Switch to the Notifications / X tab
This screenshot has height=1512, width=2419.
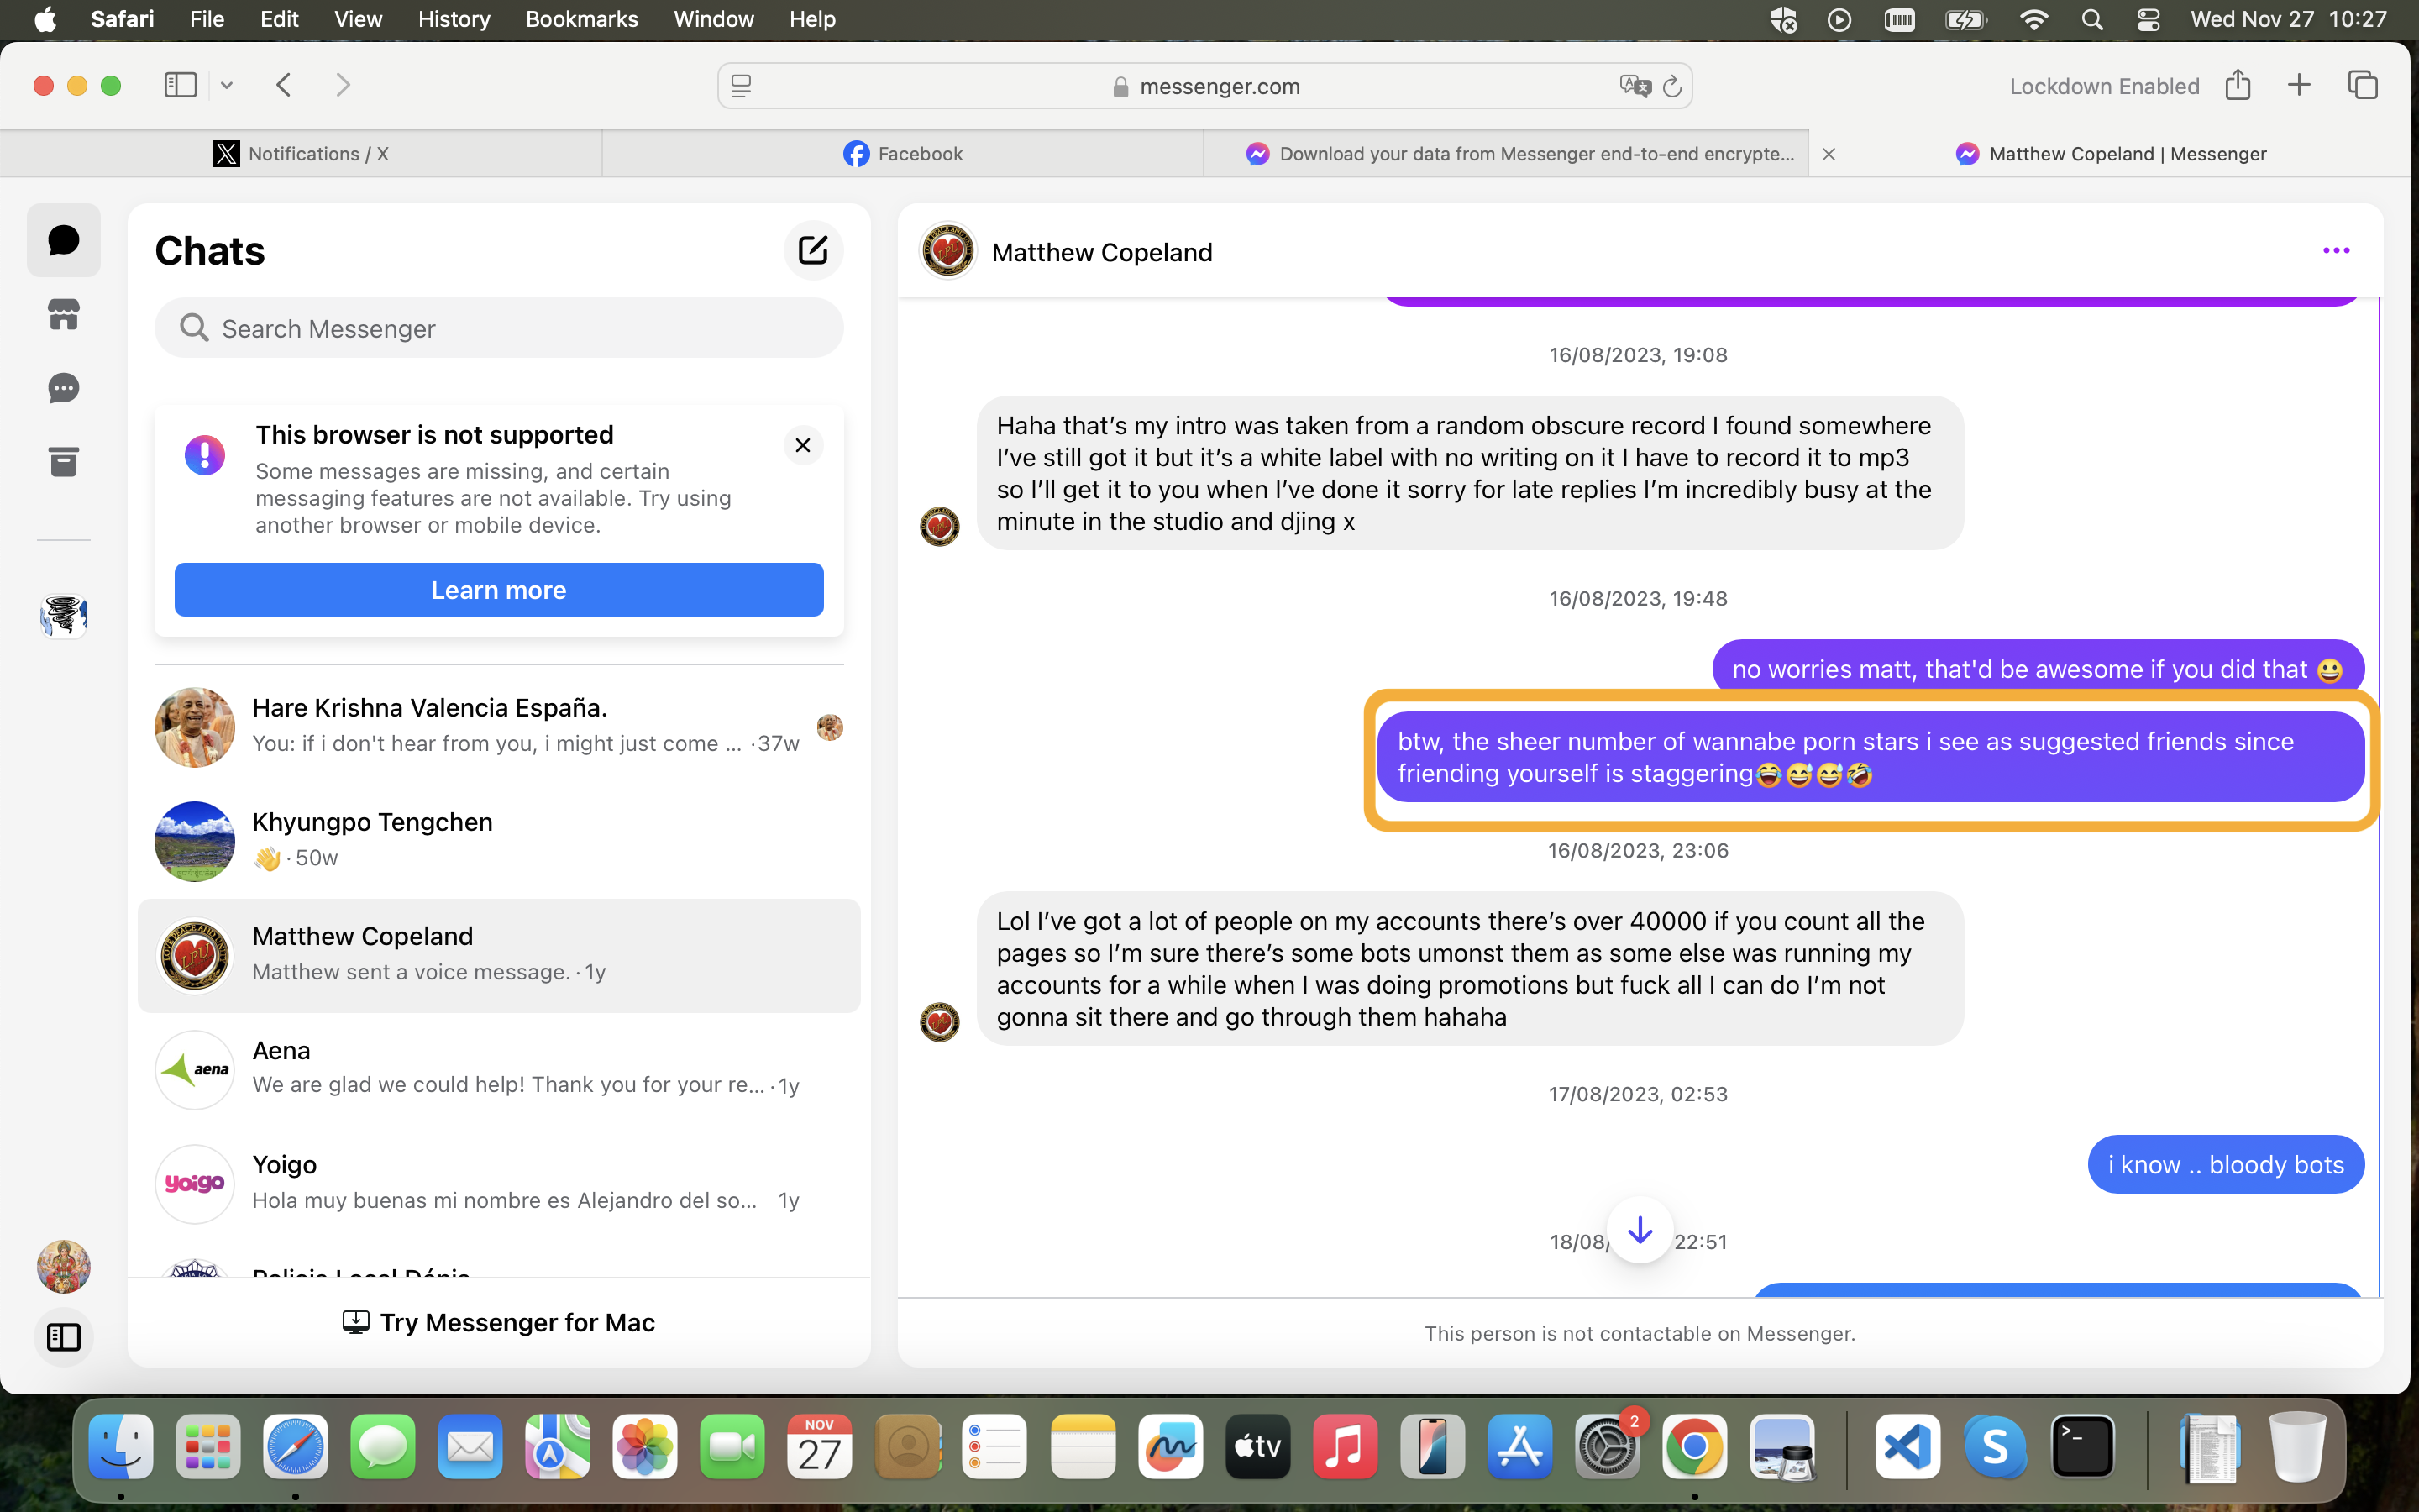tap(301, 154)
